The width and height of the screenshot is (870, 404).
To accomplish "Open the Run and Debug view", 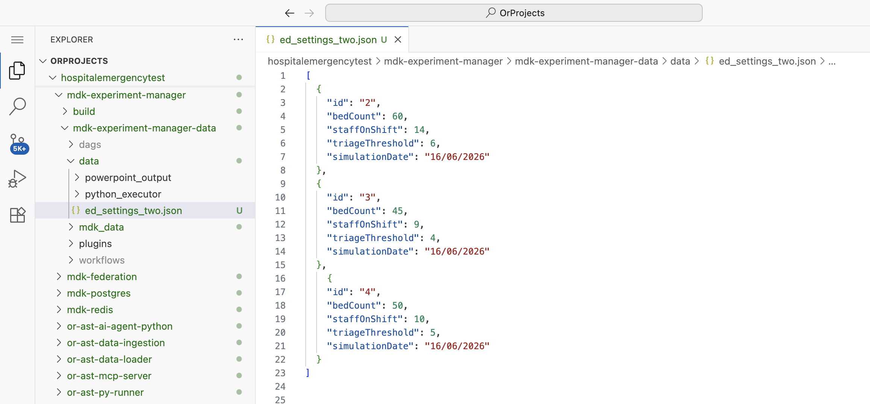I will click(17, 179).
